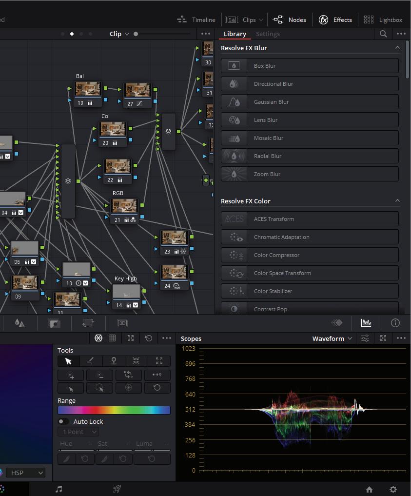
Task: Click the search icon in Effects library
Action: [383, 34]
